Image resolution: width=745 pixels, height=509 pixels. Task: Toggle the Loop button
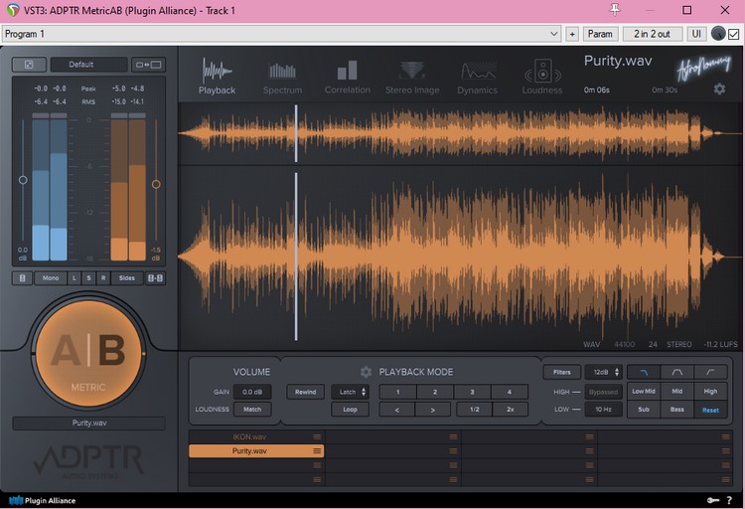click(x=351, y=410)
